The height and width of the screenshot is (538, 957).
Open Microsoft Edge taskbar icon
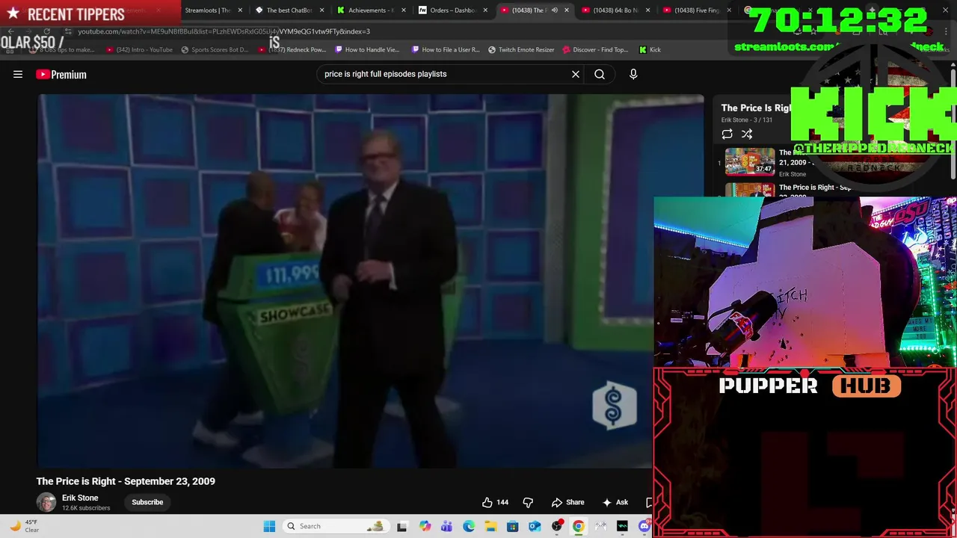[x=469, y=526]
